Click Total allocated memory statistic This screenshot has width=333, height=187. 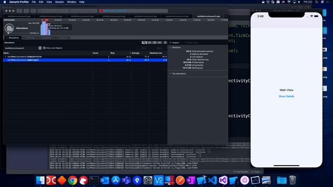(x=199, y=51)
